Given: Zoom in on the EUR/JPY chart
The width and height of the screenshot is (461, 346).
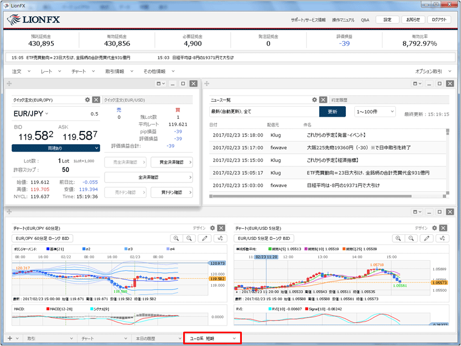Looking at the screenshot, I should tap(177, 239).
